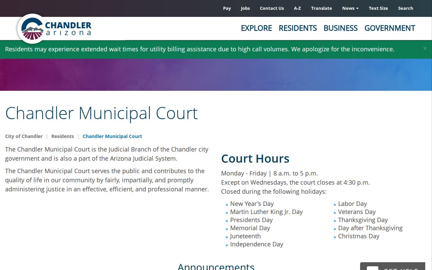
Task: Open the Search option
Action: [x=405, y=8]
